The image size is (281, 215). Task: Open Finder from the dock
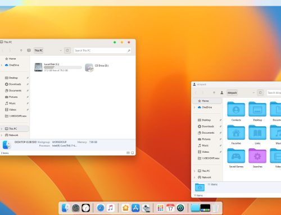click(x=65, y=208)
